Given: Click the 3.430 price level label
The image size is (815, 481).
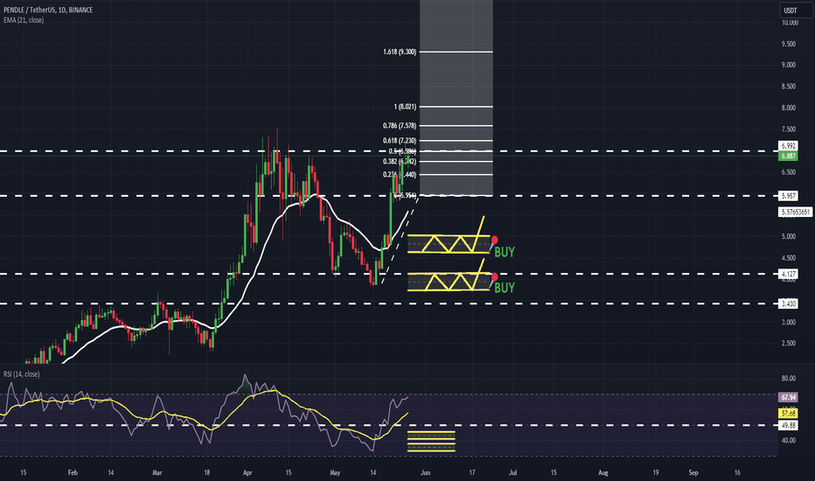Looking at the screenshot, I should (788, 303).
